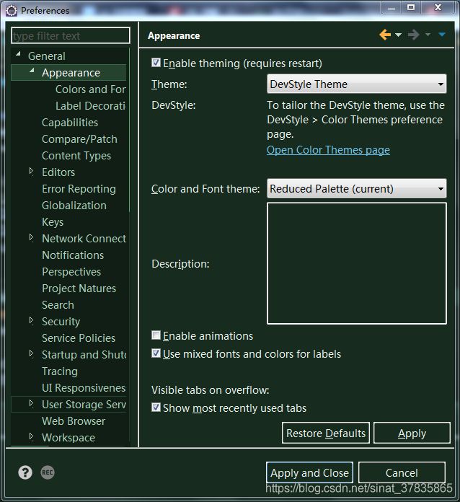Select Service Policies tree item
The height and width of the screenshot is (502, 460).
pyautogui.click(x=79, y=338)
